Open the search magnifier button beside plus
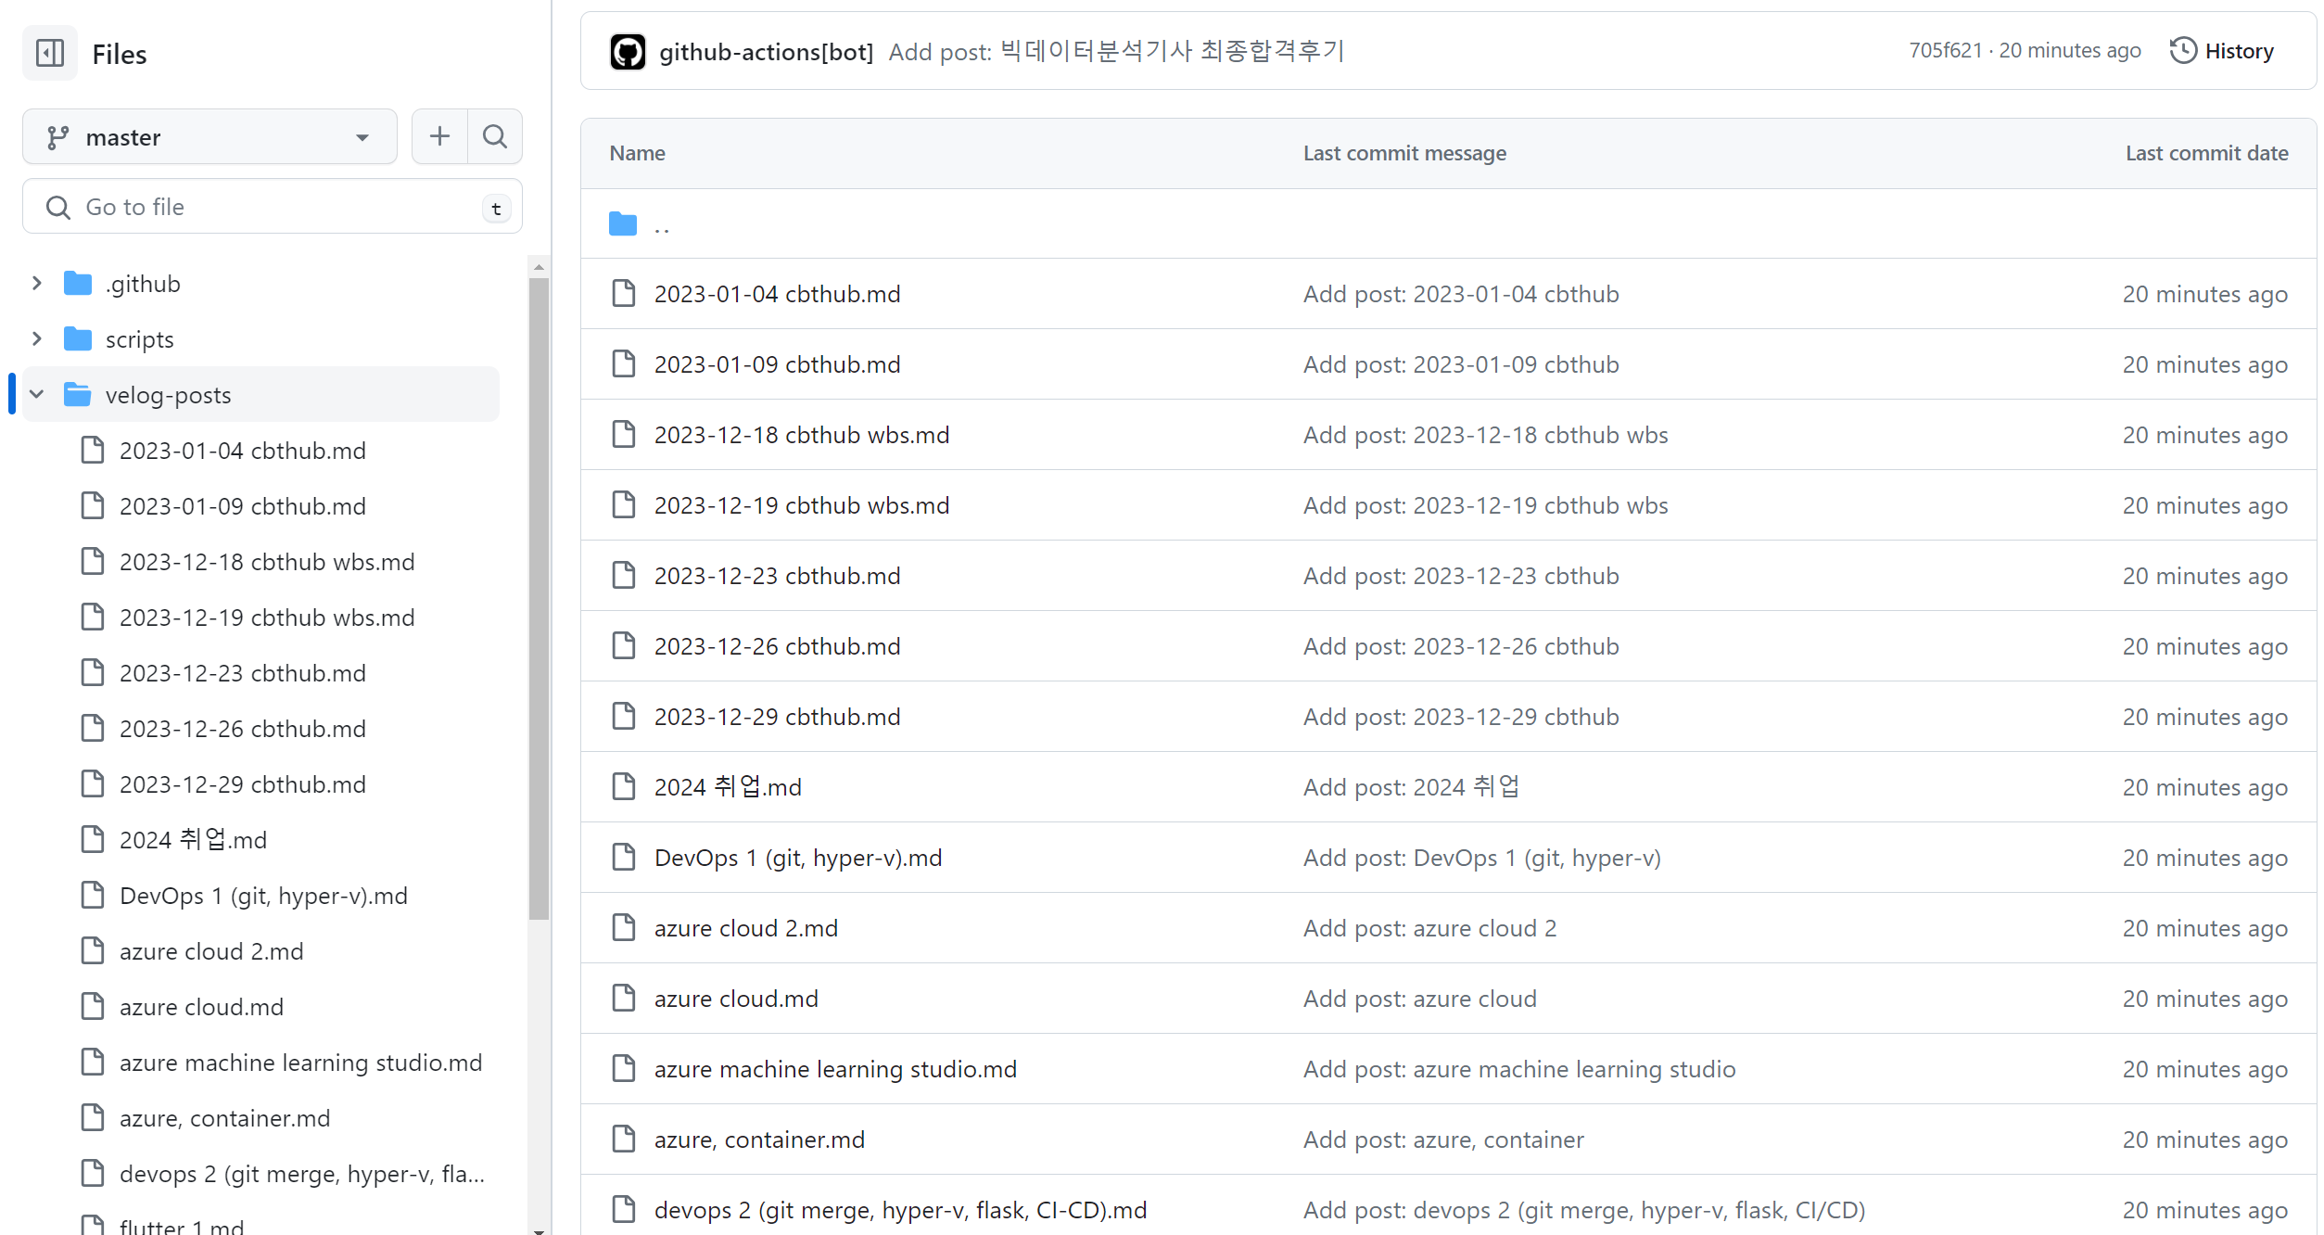2324x1235 pixels. click(495, 137)
